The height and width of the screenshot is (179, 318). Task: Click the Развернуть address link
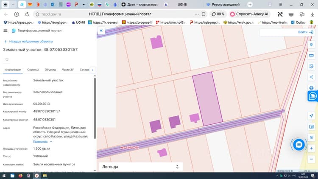tap(40, 141)
